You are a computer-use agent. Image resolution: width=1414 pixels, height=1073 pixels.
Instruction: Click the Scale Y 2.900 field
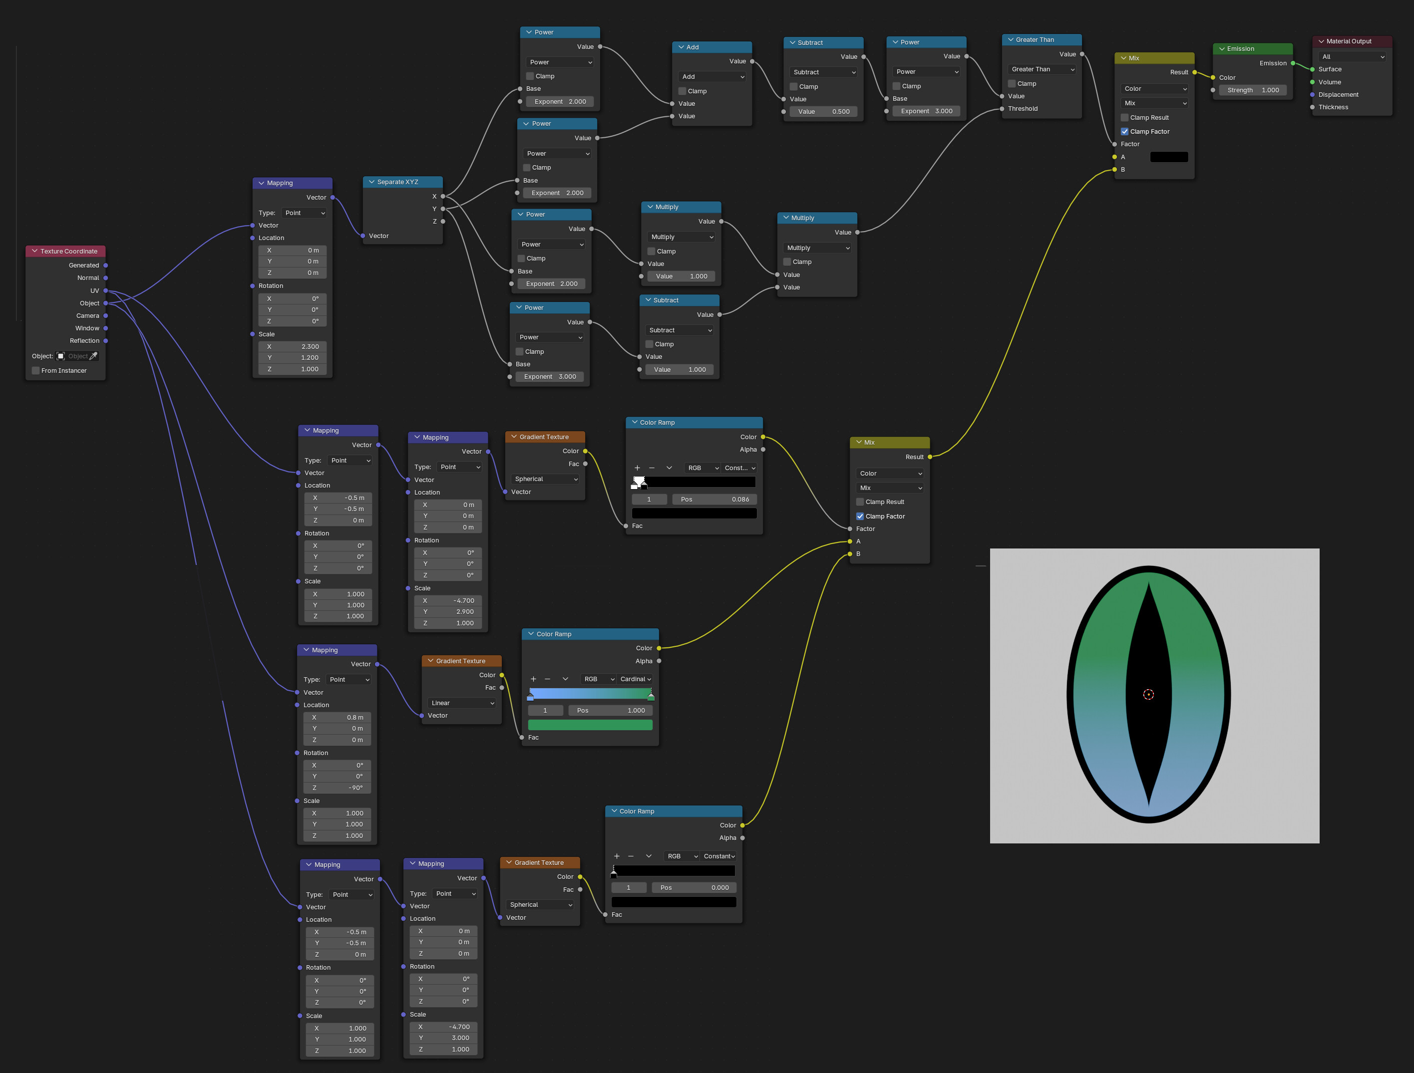[x=448, y=611]
